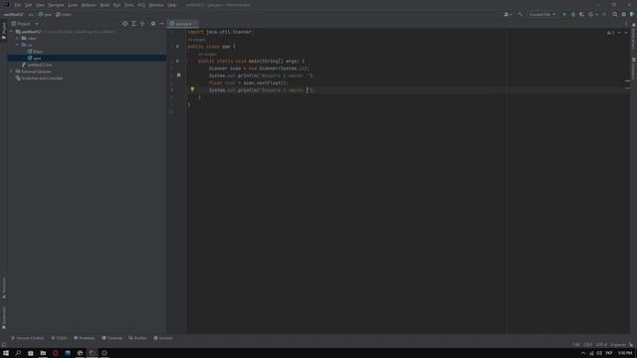637x358 pixels.
Task: Expand the .idea folder
Action: (18, 38)
